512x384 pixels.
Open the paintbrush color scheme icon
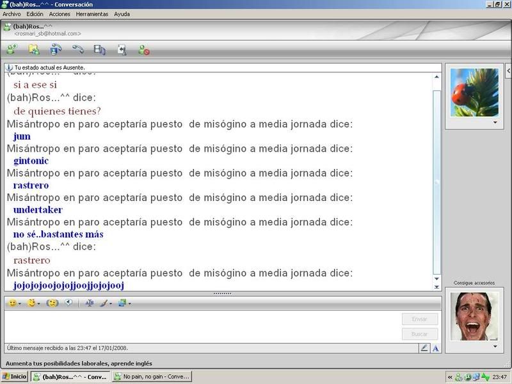tap(104, 303)
